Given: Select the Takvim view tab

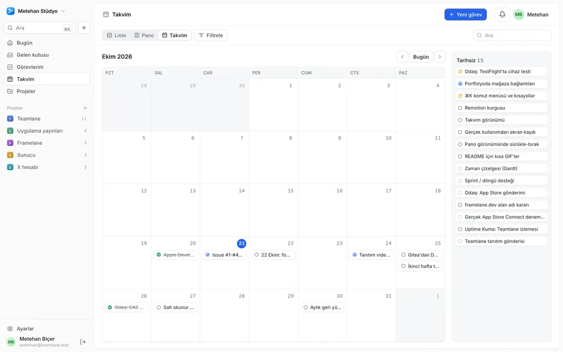Looking at the screenshot, I should click(x=175, y=35).
